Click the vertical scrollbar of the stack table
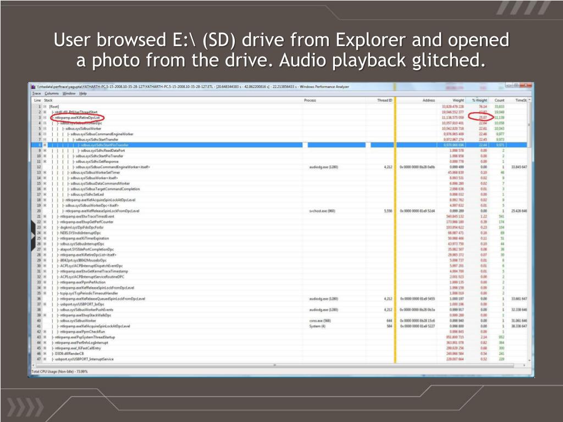 click(529, 230)
